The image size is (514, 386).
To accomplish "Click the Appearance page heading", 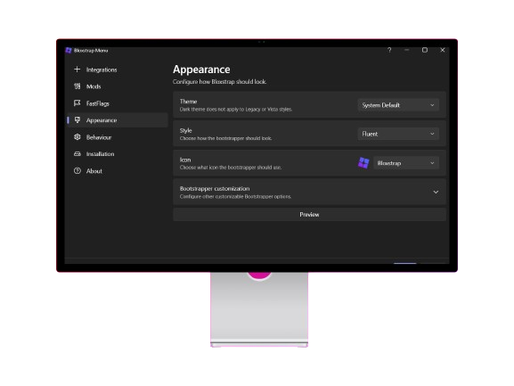I will [201, 70].
